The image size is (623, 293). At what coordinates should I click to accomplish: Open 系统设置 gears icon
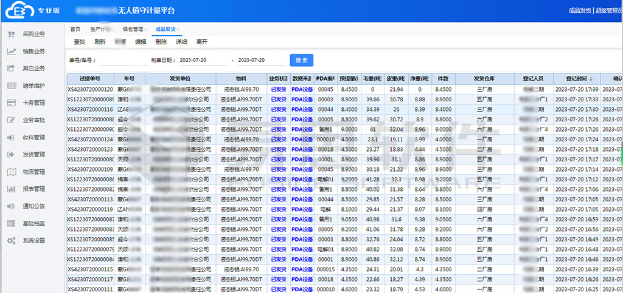pos(11,241)
